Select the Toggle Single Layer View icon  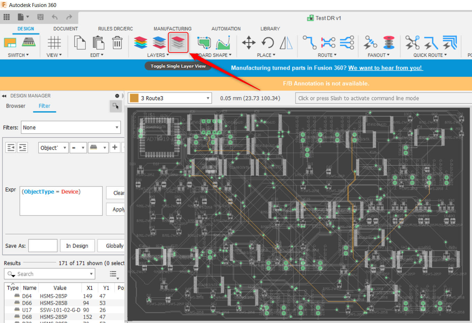tap(178, 42)
